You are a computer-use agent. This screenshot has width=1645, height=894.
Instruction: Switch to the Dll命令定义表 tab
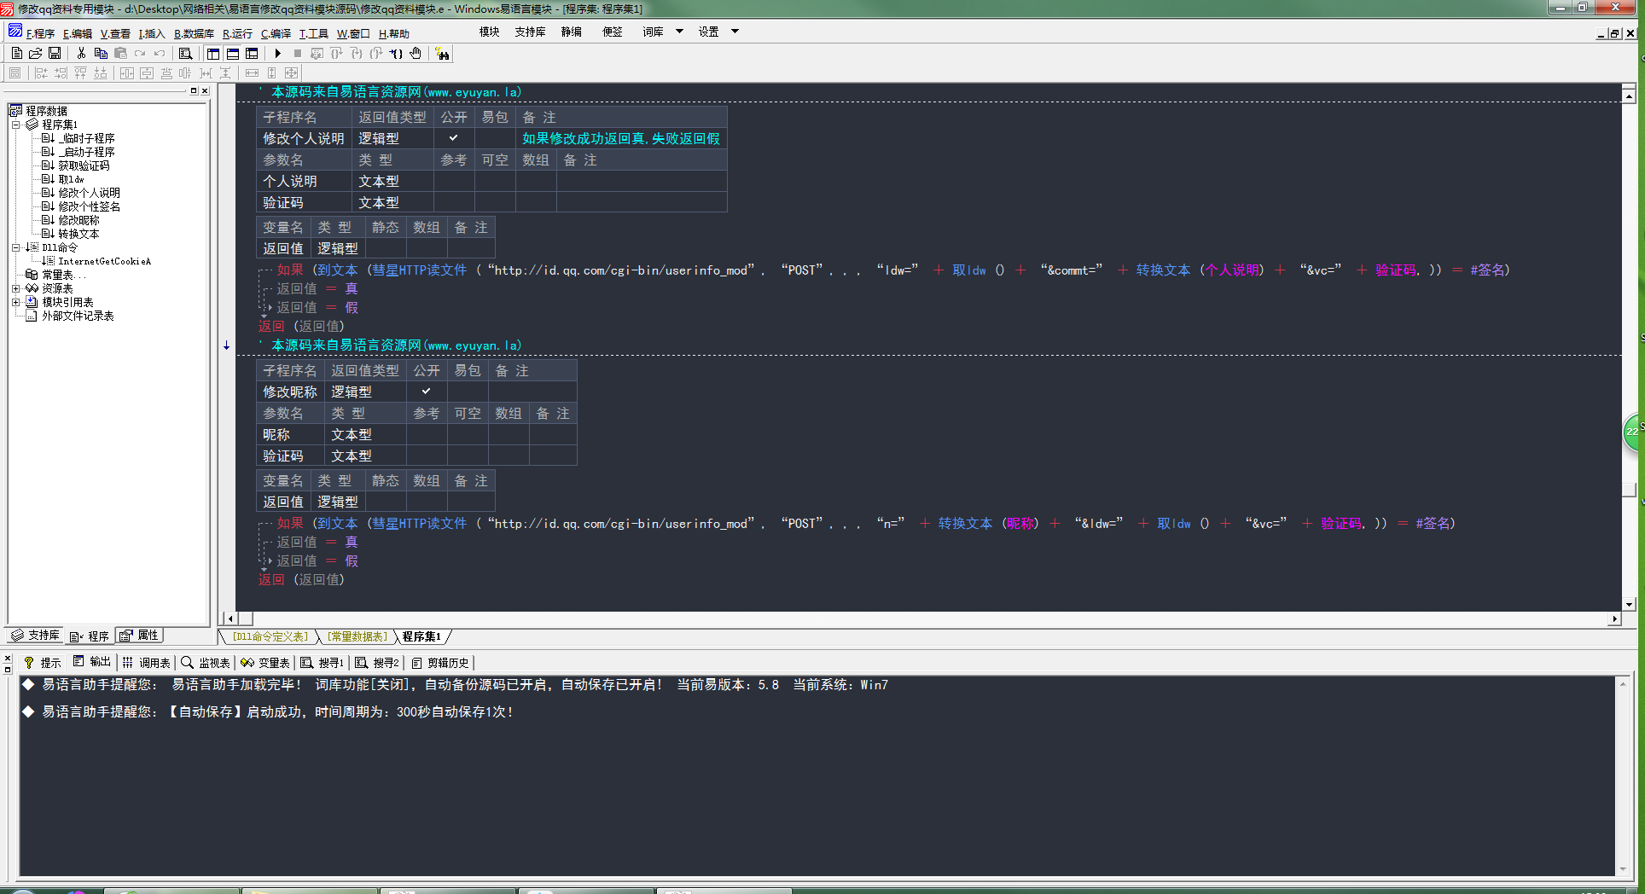(x=270, y=636)
